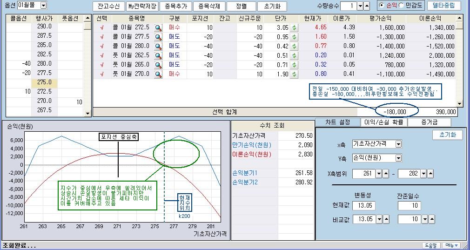Select the 손익 radio button
Image resolution: width=470 pixels, height=250 pixels.
[x=382, y=6]
